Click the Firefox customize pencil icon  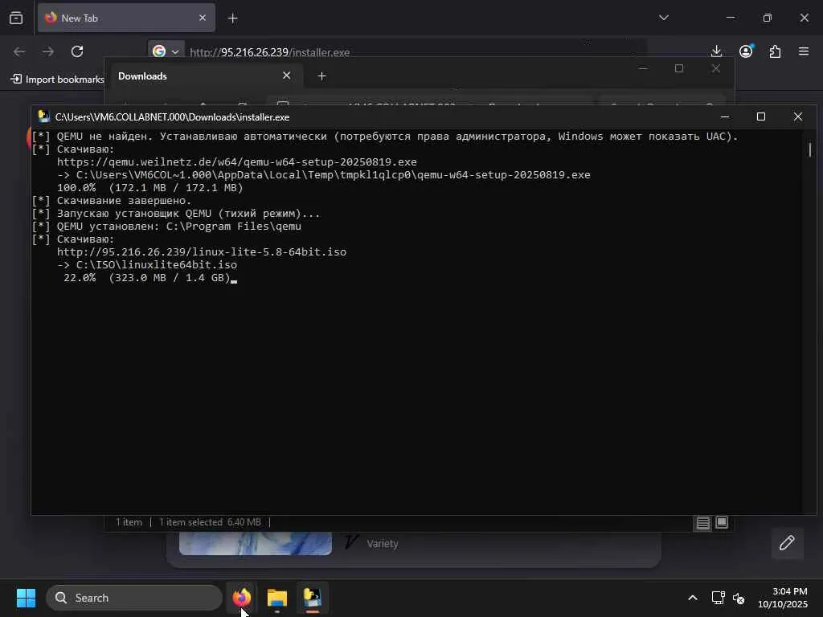[787, 542]
